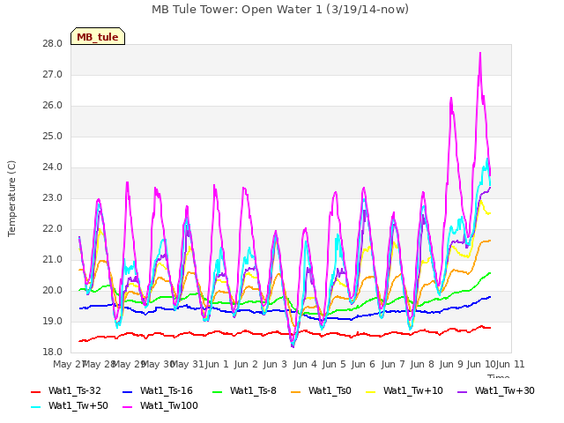
Task: Click the green Wat1_Ts-8 legend swatch
Action: click(218, 391)
